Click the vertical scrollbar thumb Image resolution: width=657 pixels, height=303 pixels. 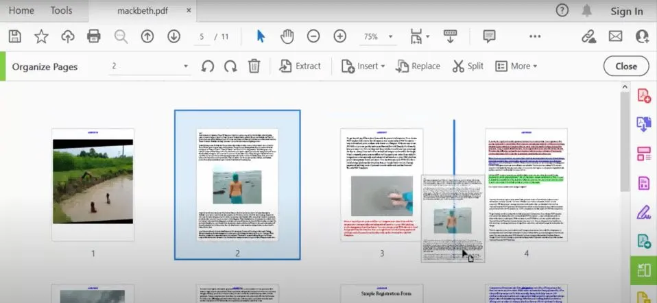pyautogui.click(x=624, y=141)
